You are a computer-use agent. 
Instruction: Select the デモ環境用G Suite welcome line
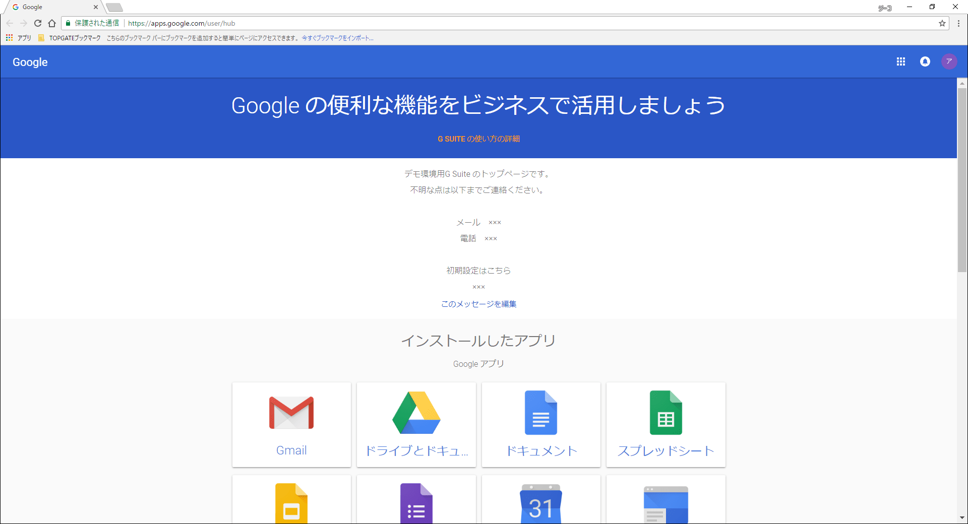(478, 174)
